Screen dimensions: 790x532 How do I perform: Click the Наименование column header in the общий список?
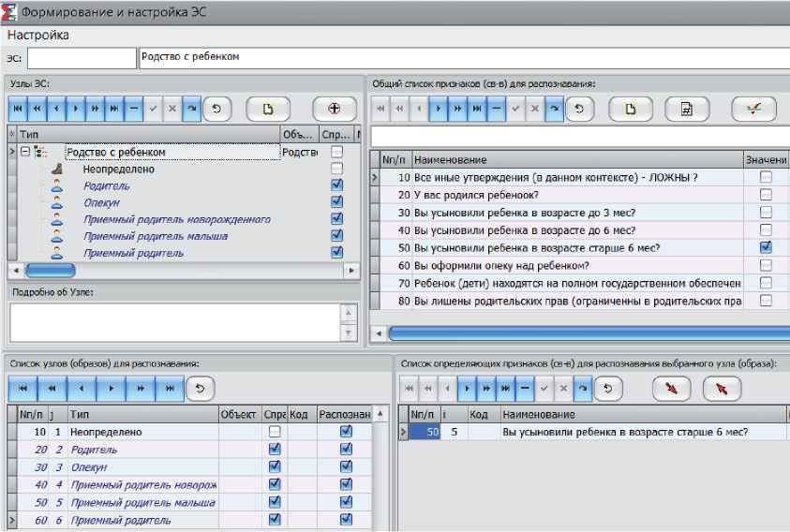coord(576,160)
